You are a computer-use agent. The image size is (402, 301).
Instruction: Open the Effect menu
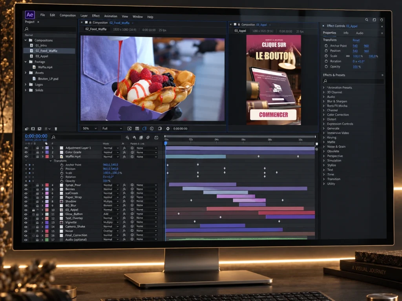96,16
